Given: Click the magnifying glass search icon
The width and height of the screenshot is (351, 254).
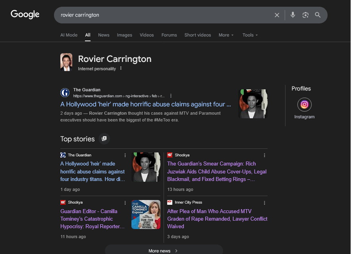Looking at the screenshot, I should click(x=318, y=15).
